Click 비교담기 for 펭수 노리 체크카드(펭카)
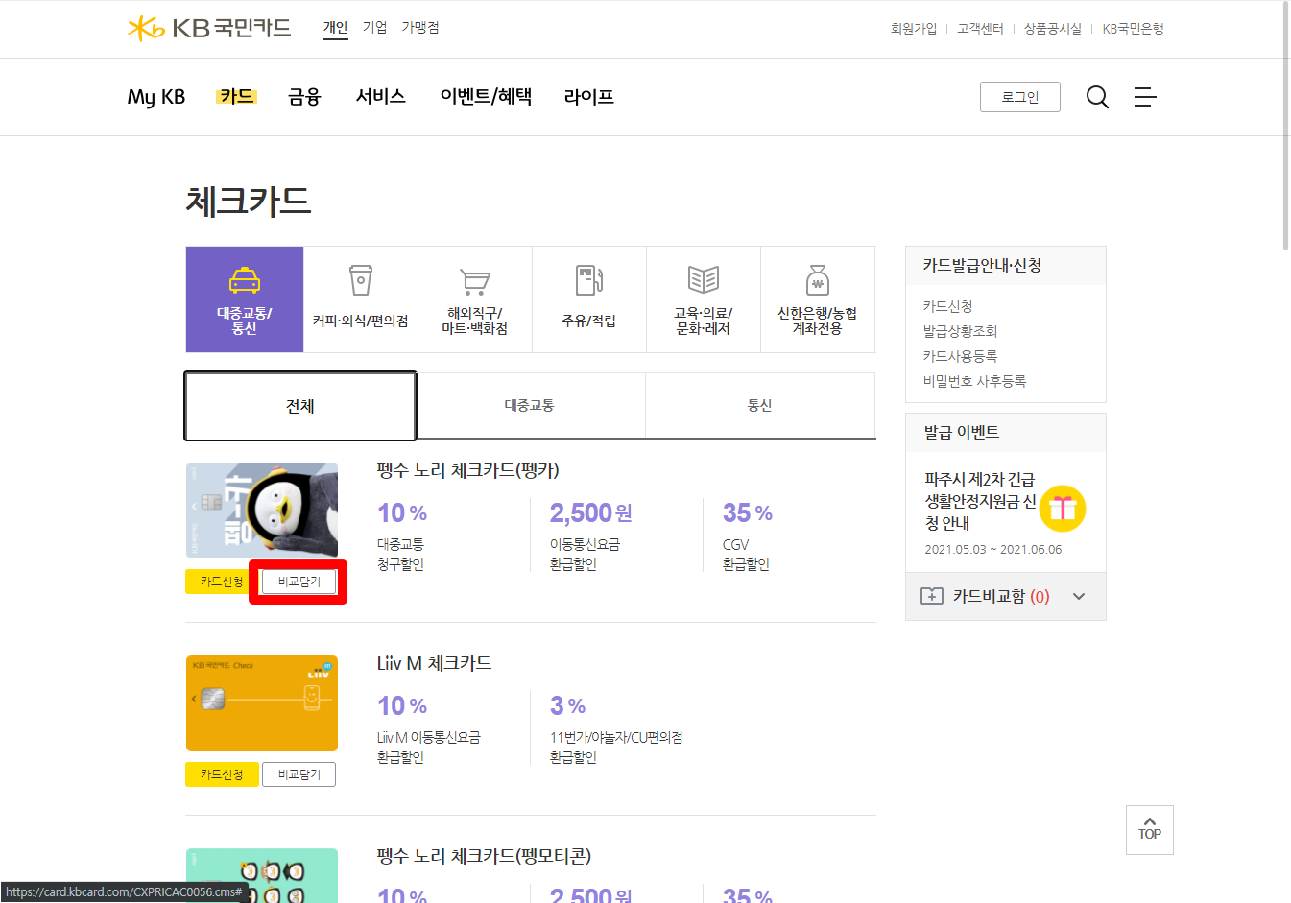Screen dimensions: 1291x903 coord(299,582)
